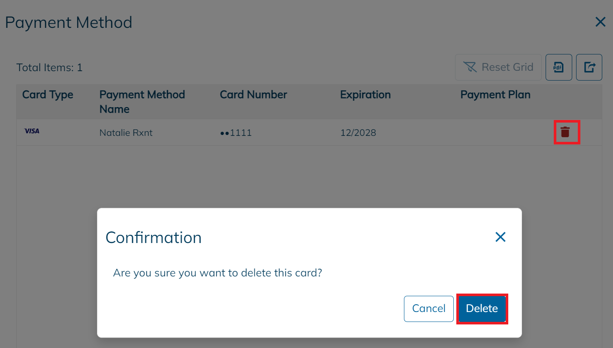This screenshot has width=613, height=348.
Task: Select the Natalie Rxnt payment method cell
Action: [126, 133]
